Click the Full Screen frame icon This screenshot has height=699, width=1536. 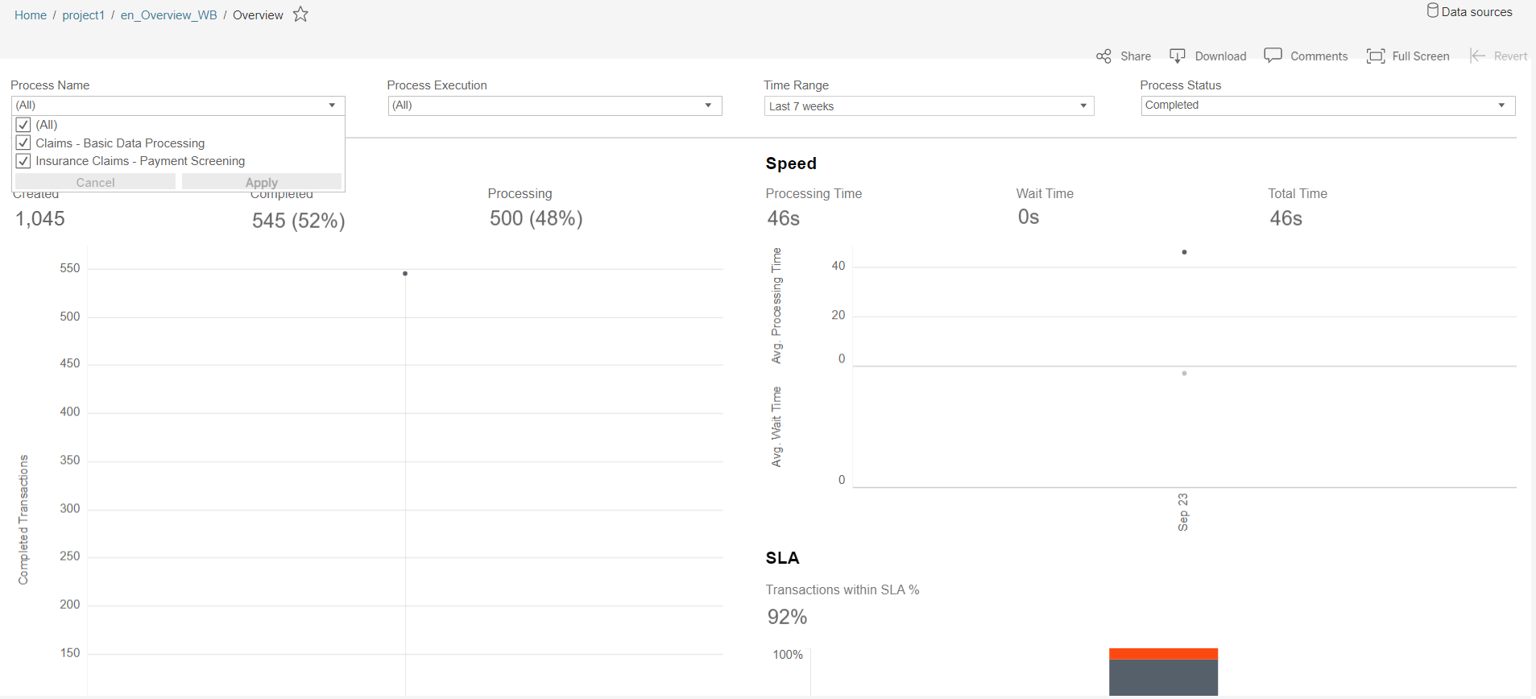pyautogui.click(x=1376, y=56)
